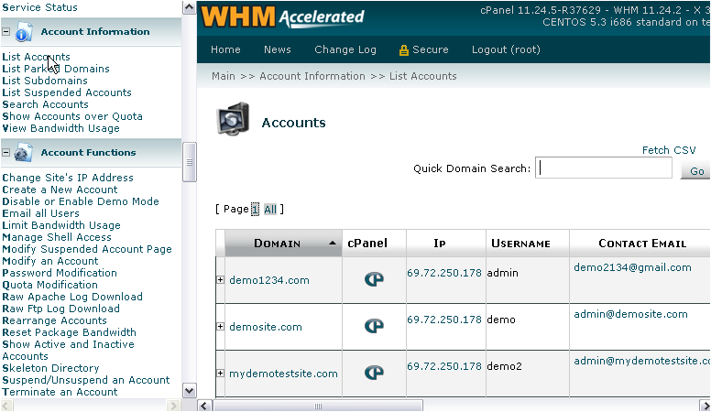
Task: Open Raw Ftp Log Download
Action: click(60, 309)
